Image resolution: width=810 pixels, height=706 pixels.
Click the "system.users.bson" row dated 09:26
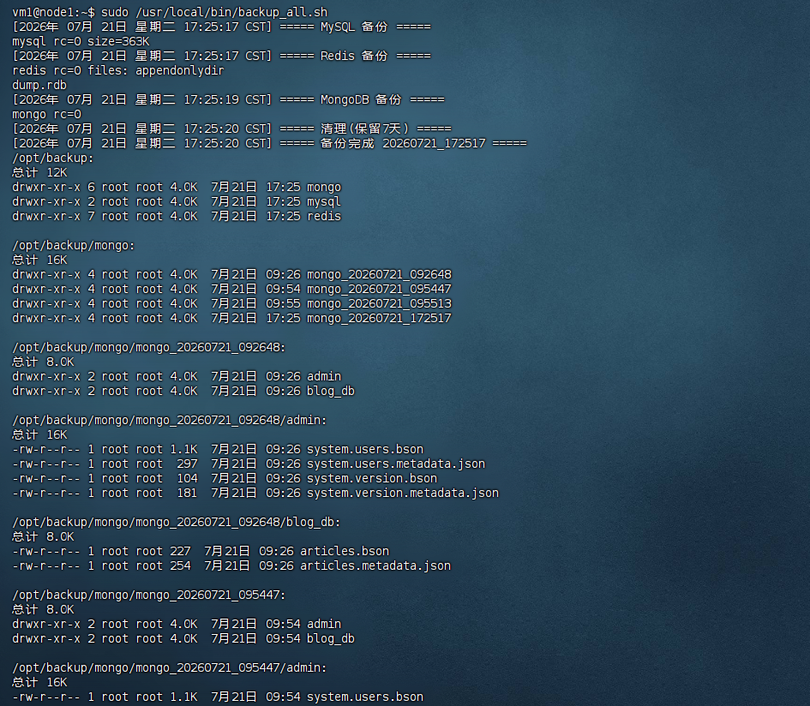pyautogui.click(x=218, y=449)
